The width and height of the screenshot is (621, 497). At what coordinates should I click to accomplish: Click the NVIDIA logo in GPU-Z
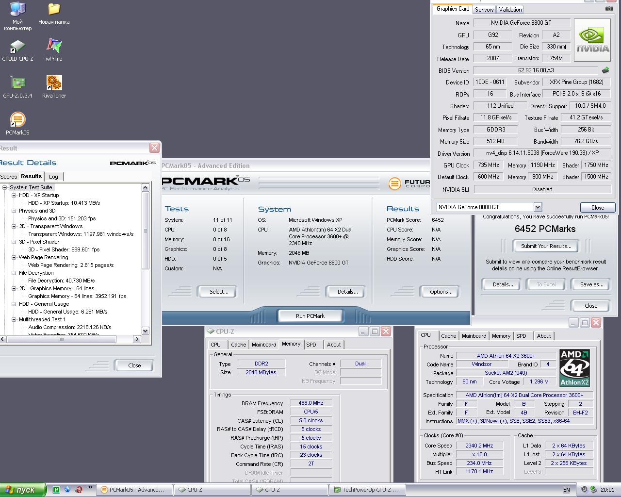[x=592, y=40]
